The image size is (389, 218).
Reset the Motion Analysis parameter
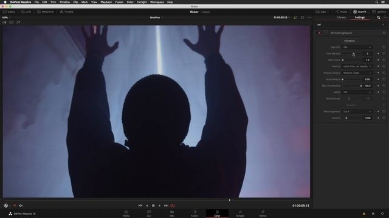[x=384, y=73]
